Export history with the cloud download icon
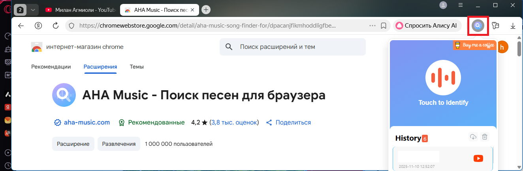Screen dimensions: 523x171 click(473, 137)
